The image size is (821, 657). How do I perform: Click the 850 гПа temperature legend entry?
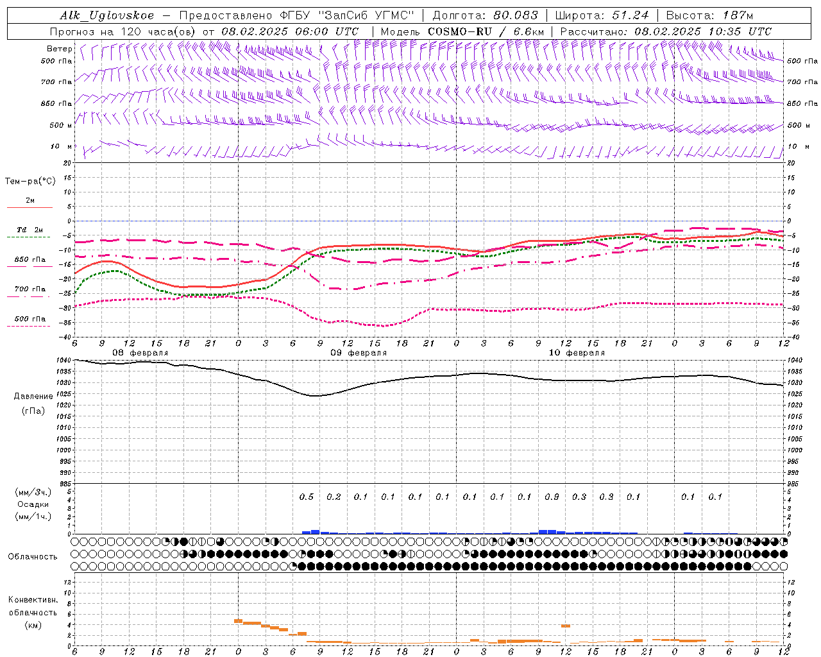(30, 260)
